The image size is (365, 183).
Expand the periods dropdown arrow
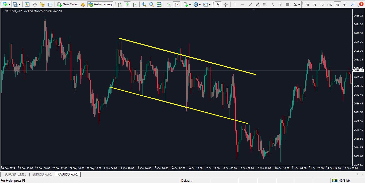point(200,5)
